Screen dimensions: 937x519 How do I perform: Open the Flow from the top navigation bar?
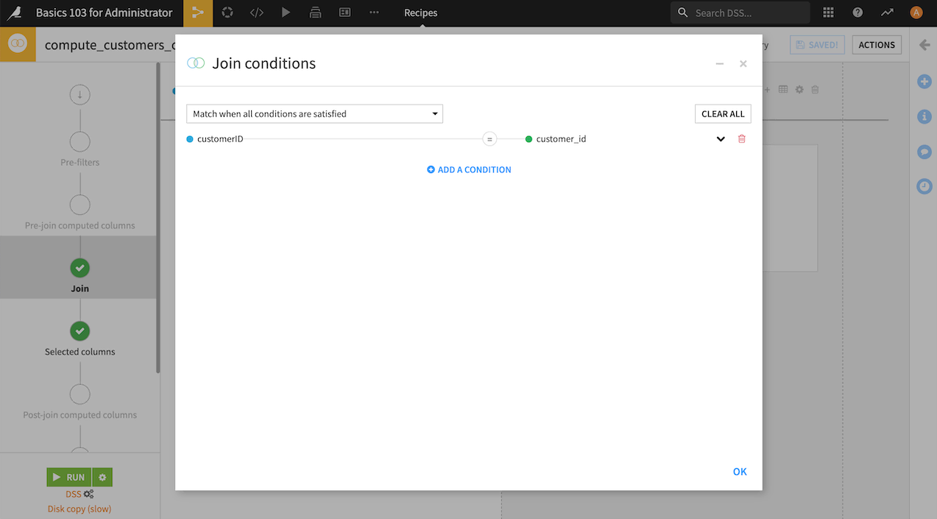tap(197, 13)
